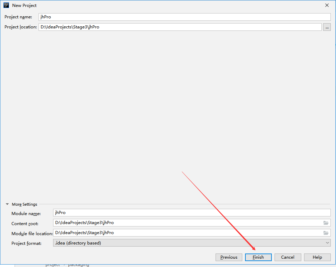Go back with the Previous button
336x267 pixels.
coord(229,257)
